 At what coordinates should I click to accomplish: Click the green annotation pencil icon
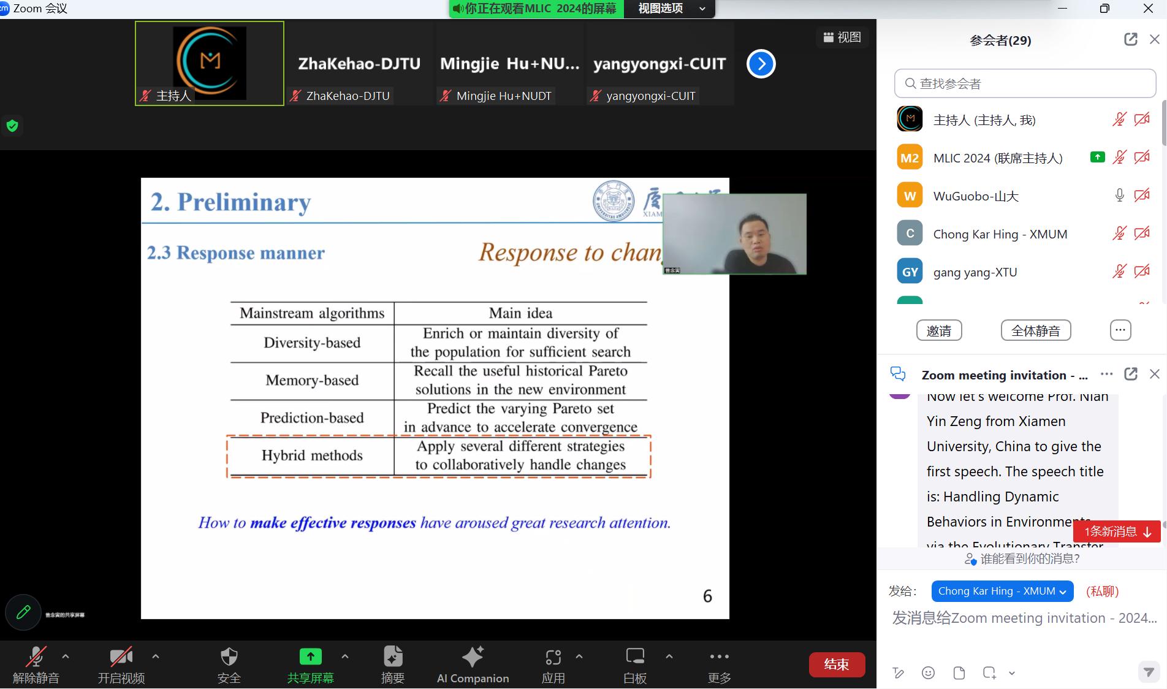23,612
